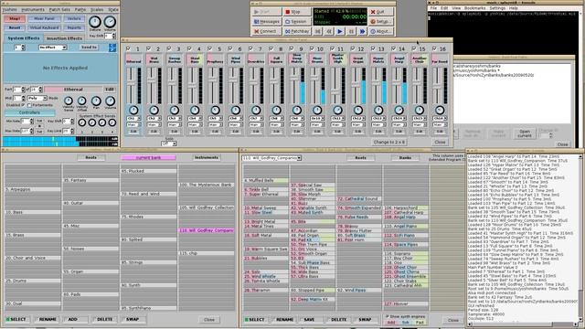
Task: Open the Solo dropdown below the mixer
Action: [x=169, y=143]
